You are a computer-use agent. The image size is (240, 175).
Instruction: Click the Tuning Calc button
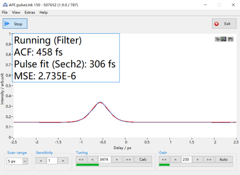point(143,159)
